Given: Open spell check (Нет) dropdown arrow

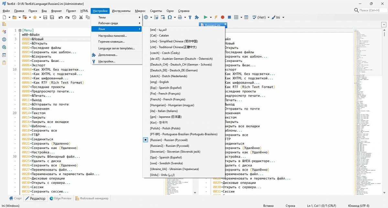Looking at the screenshot, I should (x=268, y=17).
